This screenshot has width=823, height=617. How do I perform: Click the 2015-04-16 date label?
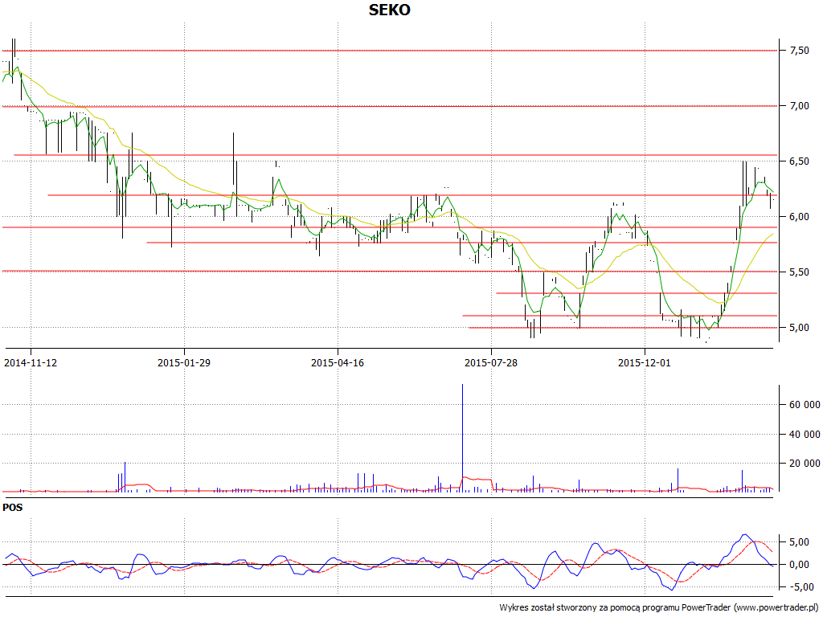(338, 362)
